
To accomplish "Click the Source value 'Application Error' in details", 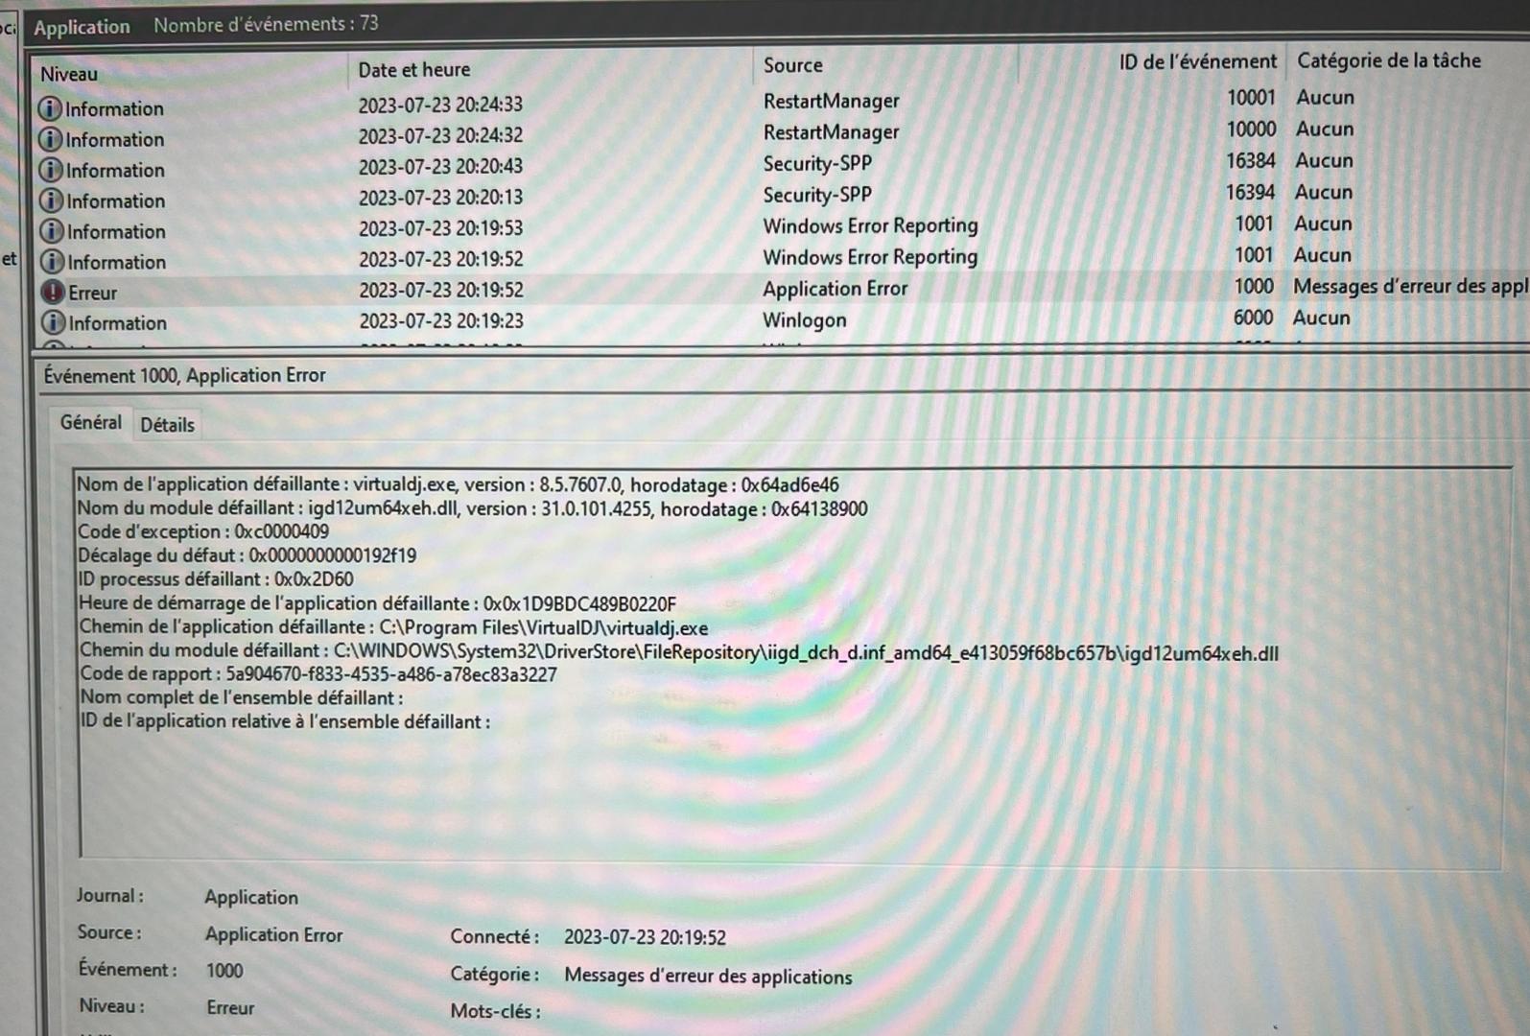I will [x=273, y=934].
